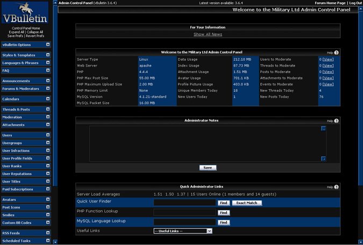Open Forum Home Page link

(x=330, y=3)
